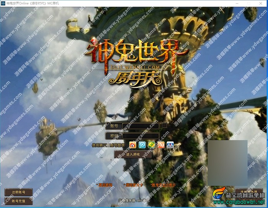Screen dimensions: 268x208
Task: Click the 进入游戏 enter game button
Action: [x=133, y=154]
